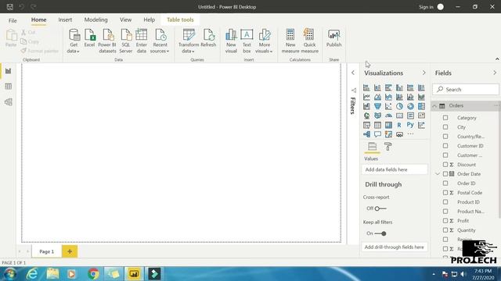
Task: Select the Q&A visual
Action: pyautogui.click(x=377, y=134)
